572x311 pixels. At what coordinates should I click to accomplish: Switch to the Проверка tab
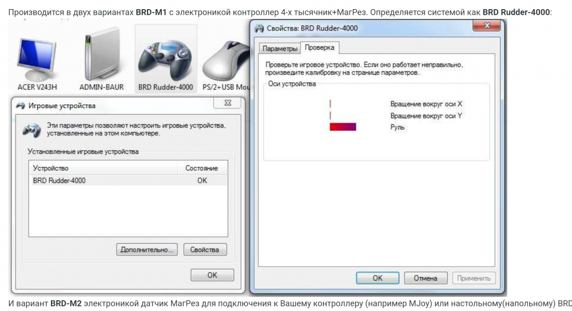320,47
